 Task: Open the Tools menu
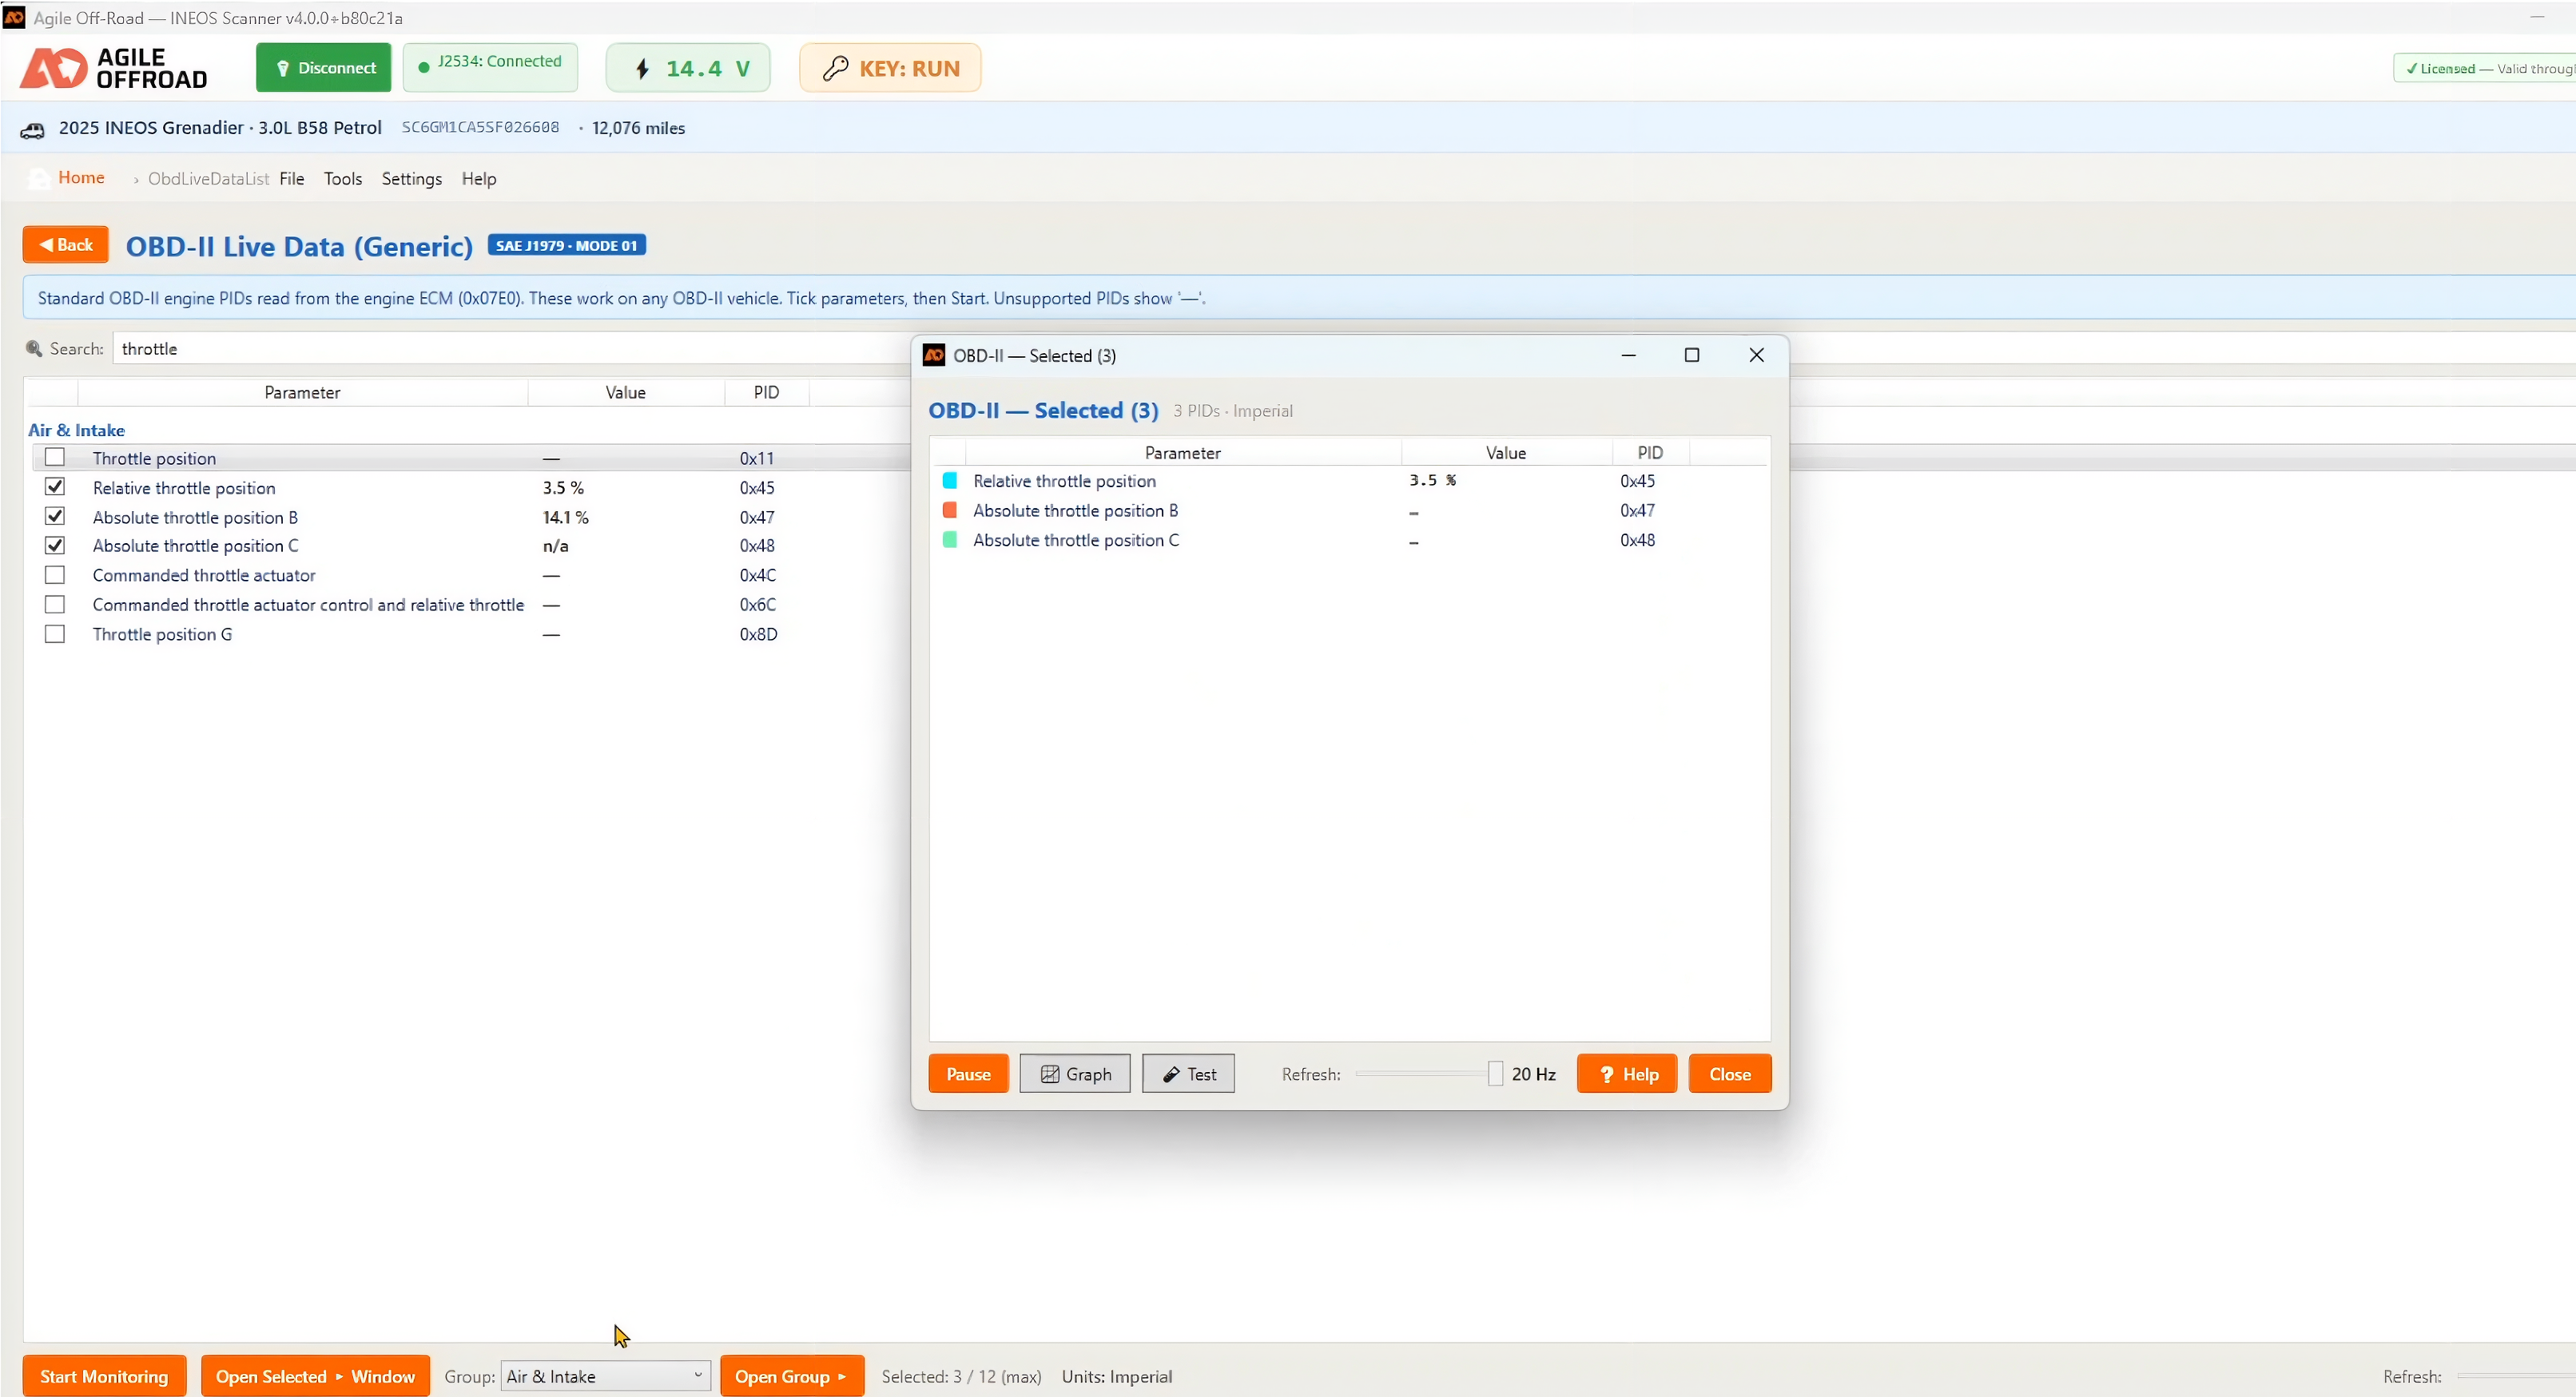tap(343, 178)
